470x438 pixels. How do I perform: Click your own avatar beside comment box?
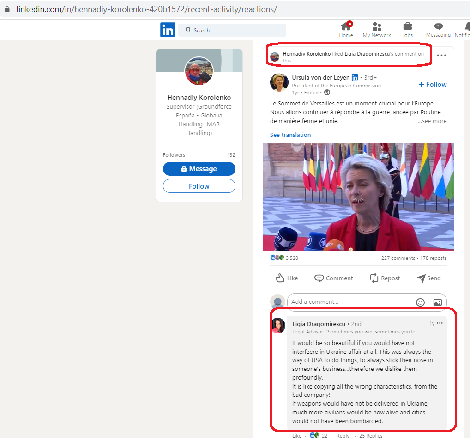tap(278, 302)
